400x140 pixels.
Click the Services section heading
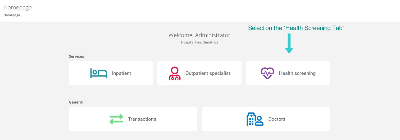pos(76,56)
